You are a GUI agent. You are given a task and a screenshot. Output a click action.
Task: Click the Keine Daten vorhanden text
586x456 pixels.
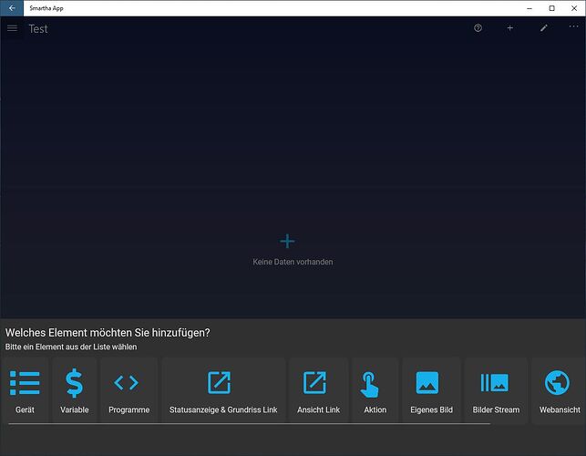(293, 262)
